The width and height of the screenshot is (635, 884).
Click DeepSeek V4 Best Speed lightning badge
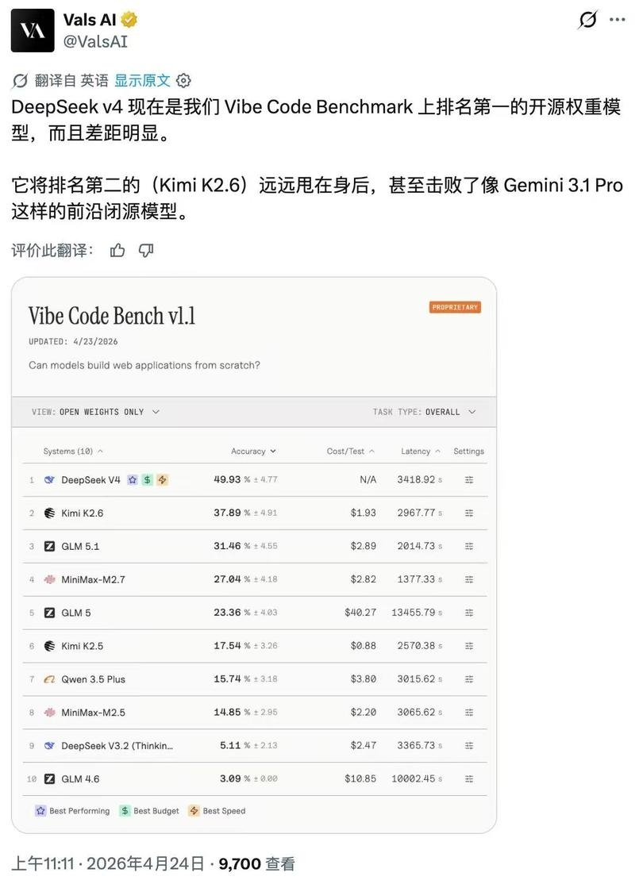(x=163, y=480)
